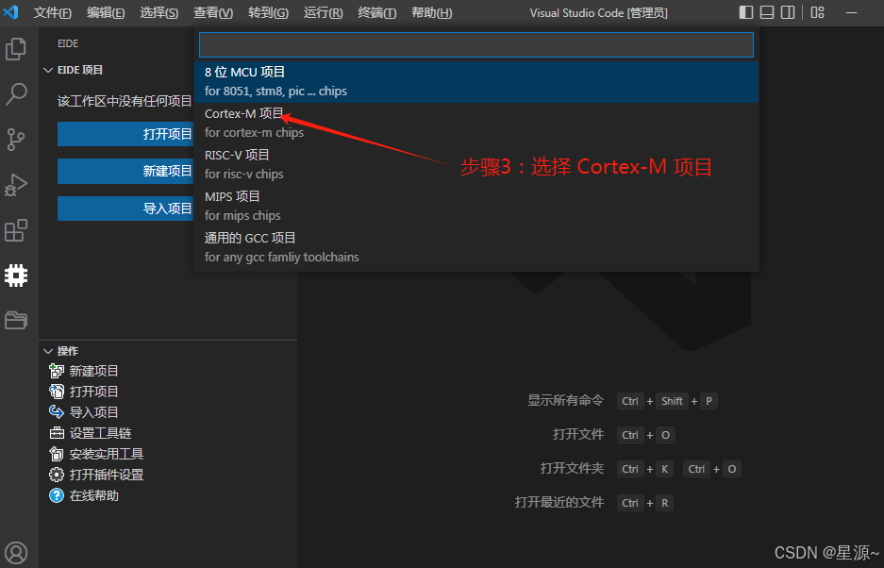
Task: Select the RISC-V 项目 option
Action: pos(475,165)
